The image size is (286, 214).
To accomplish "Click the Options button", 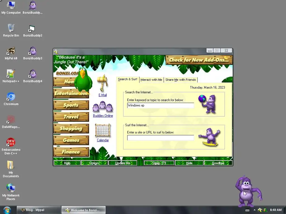I will point(94,163).
